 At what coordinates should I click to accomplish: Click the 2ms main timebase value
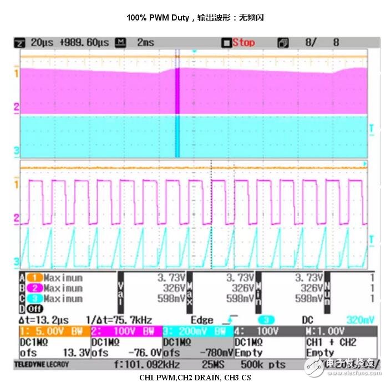coord(145,43)
